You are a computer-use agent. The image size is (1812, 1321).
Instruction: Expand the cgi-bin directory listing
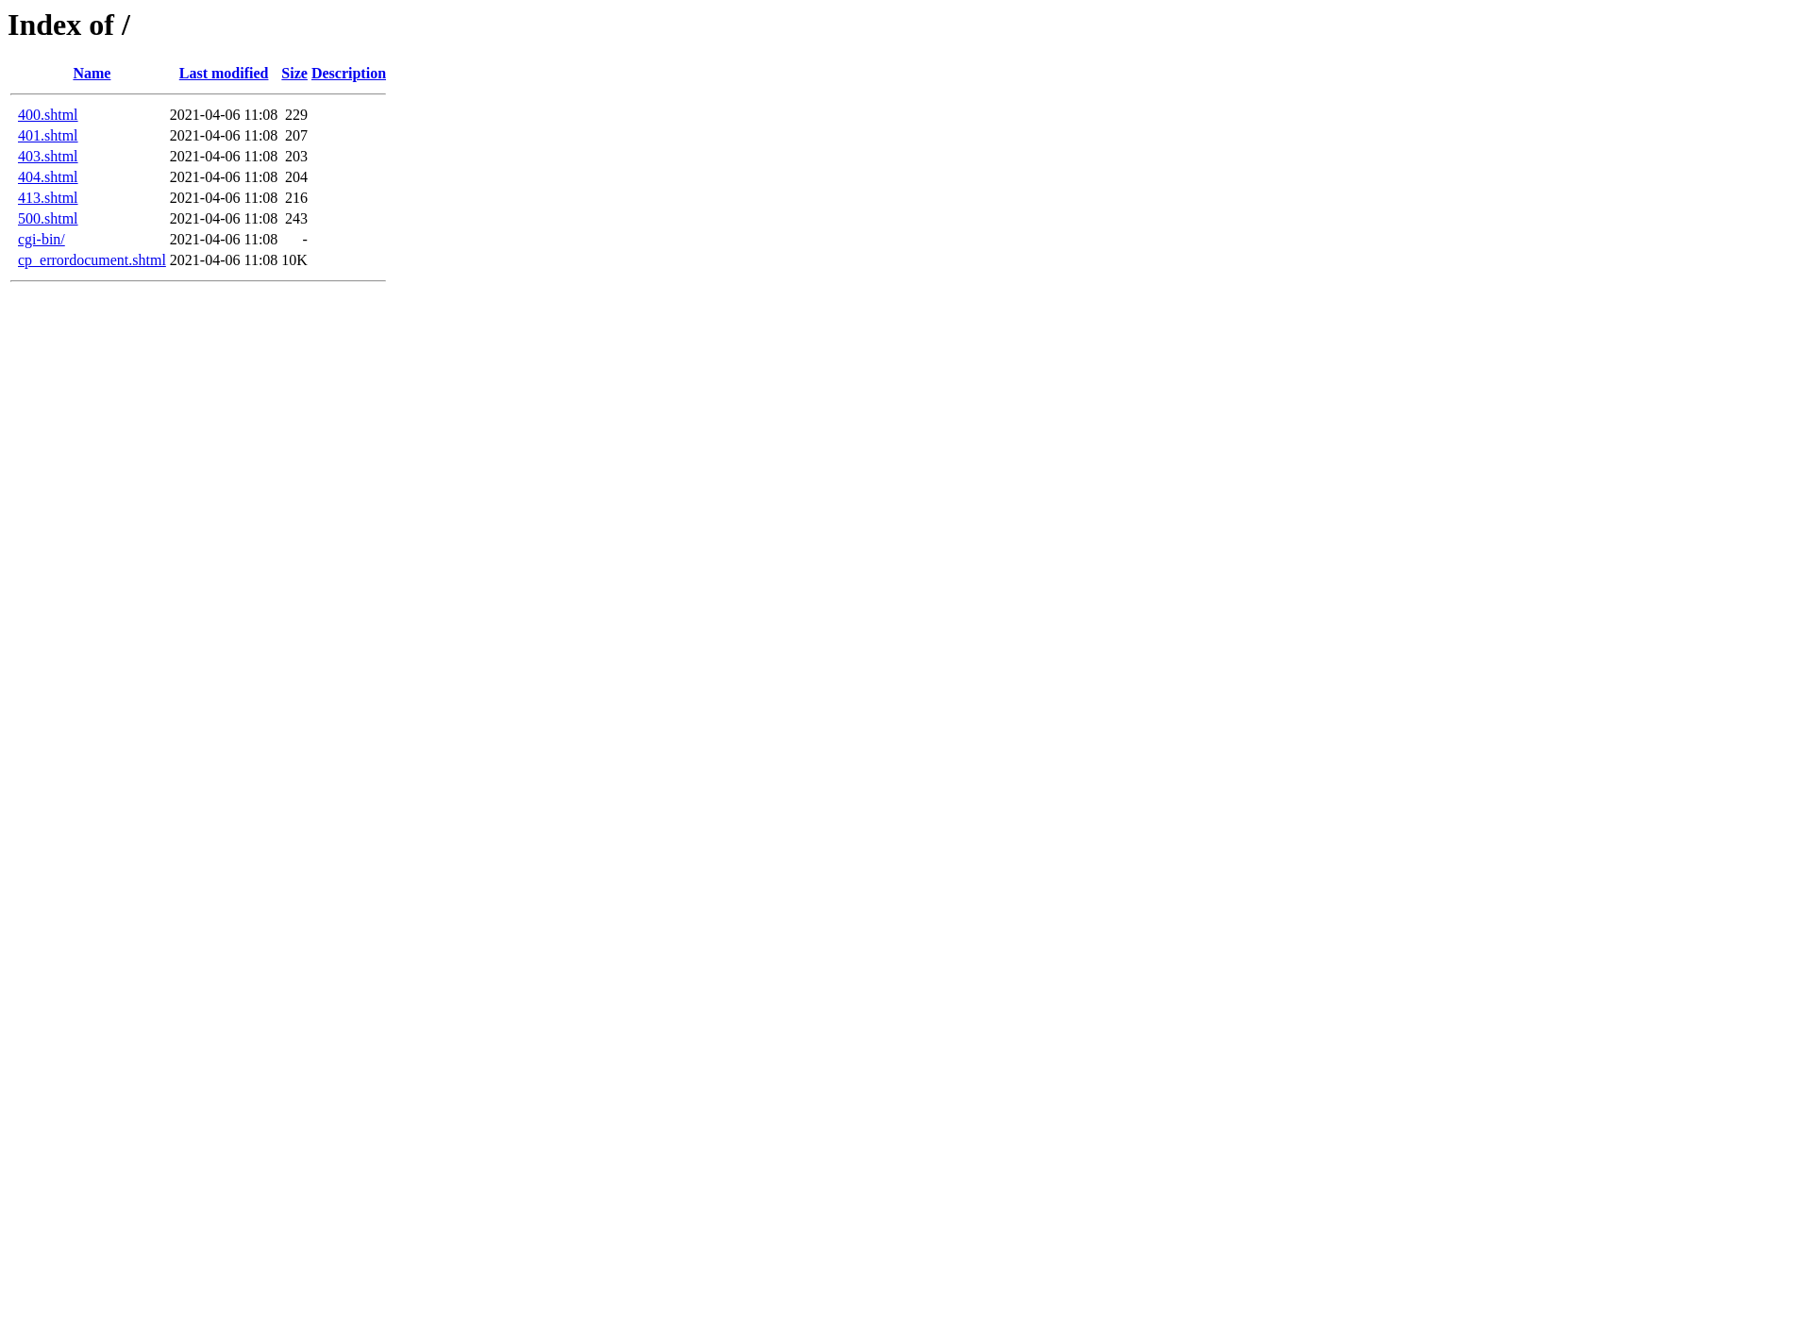41,239
